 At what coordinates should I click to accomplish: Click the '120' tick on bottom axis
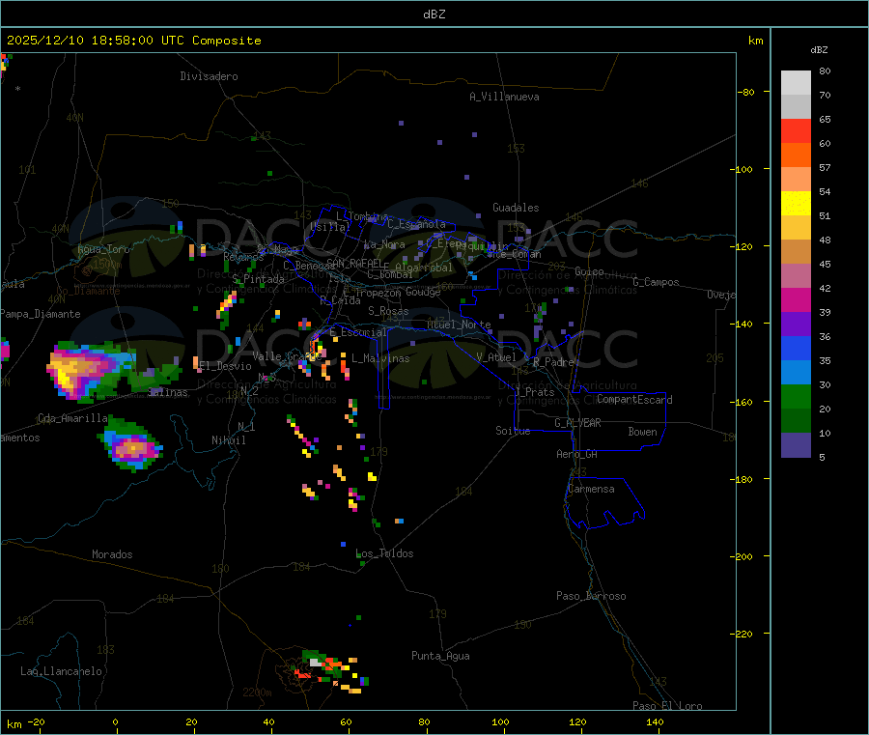click(577, 721)
